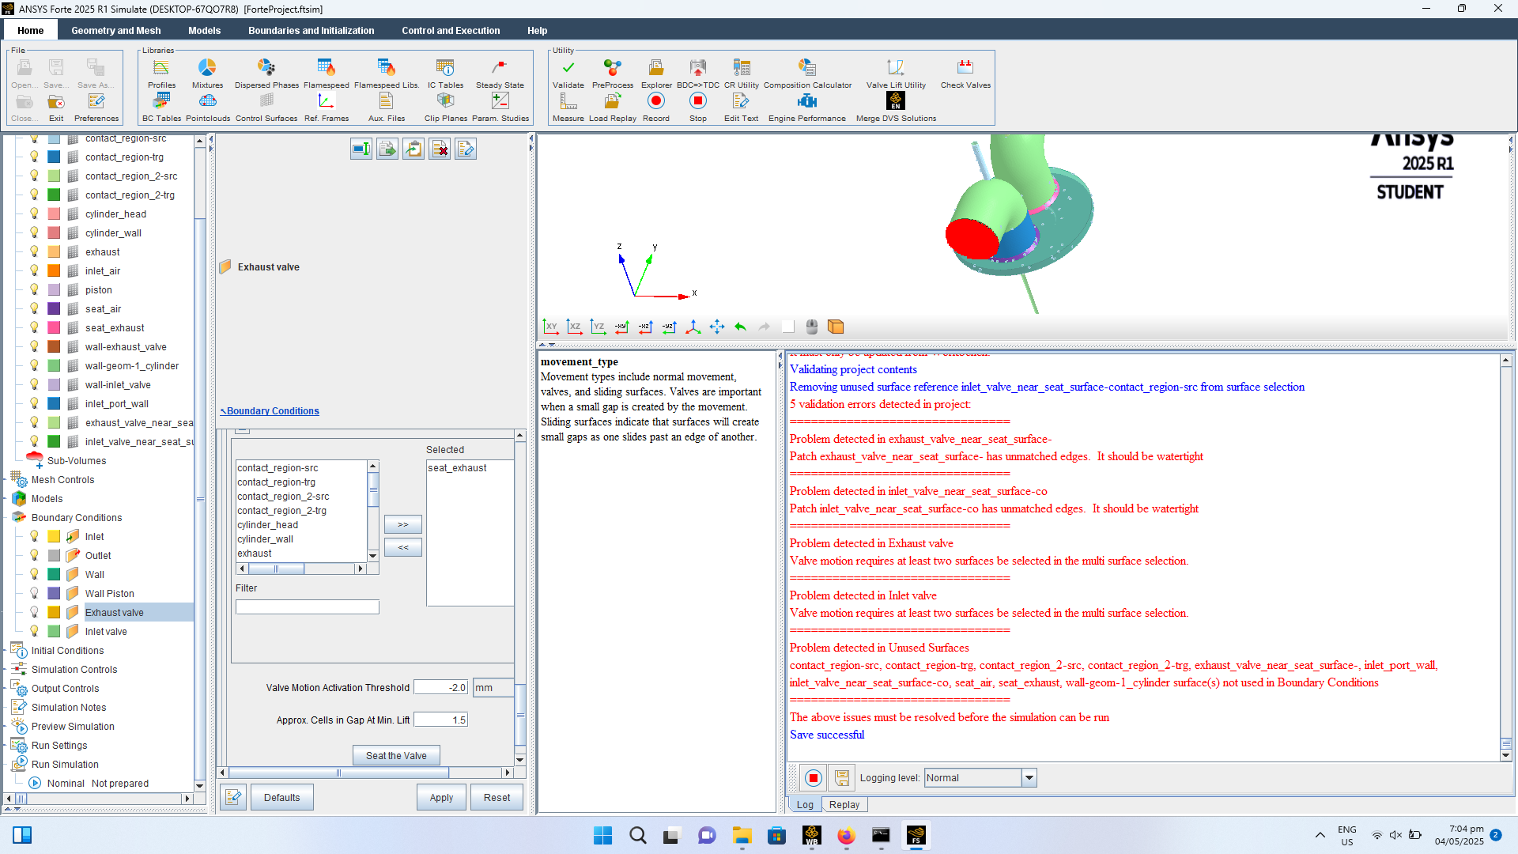Open Composition Calculator
1518x854 pixels.
pyautogui.click(x=807, y=74)
